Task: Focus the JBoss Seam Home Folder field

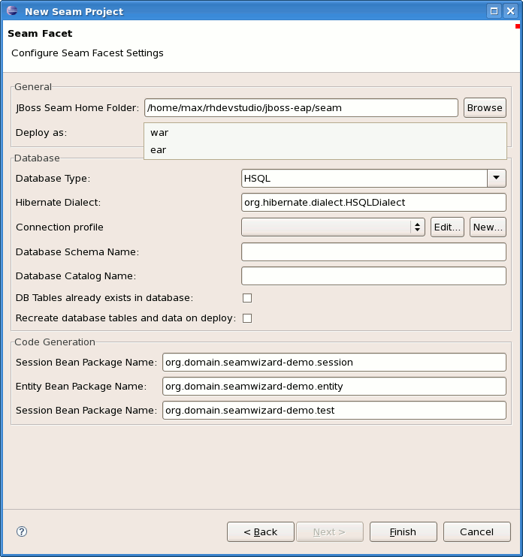Action: [301, 107]
